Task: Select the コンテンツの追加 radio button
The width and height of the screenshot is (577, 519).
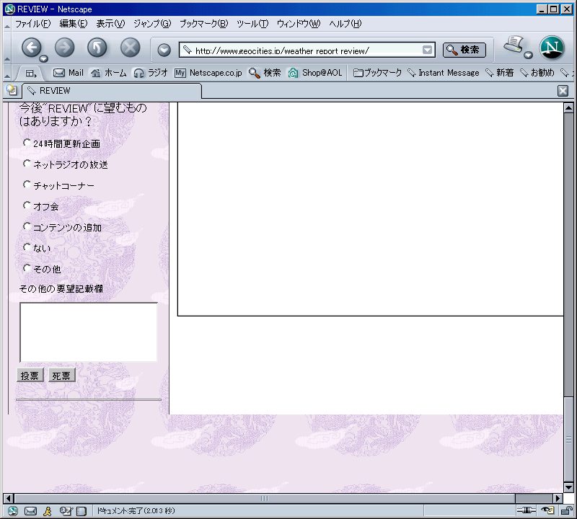Action: (x=27, y=226)
